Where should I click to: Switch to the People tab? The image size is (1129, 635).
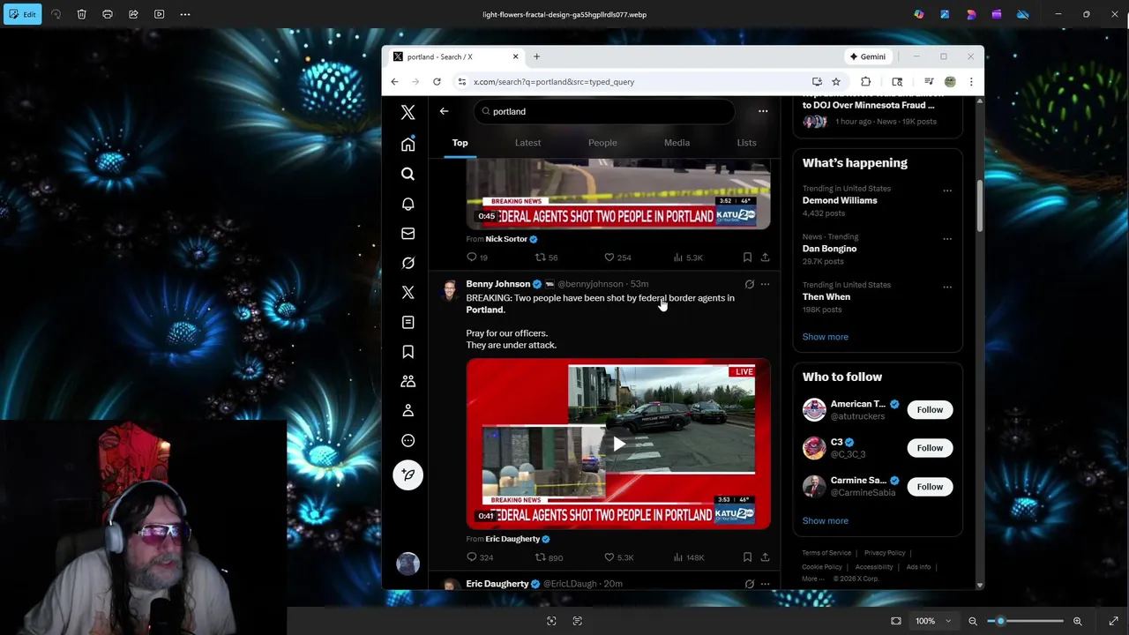point(602,143)
